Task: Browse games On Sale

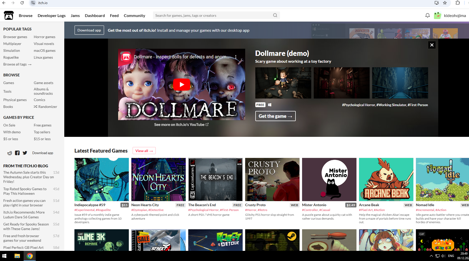Action: point(9,125)
